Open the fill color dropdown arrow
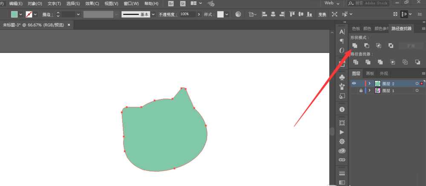This screenshot has width=426, height=186. coord(20,14)
